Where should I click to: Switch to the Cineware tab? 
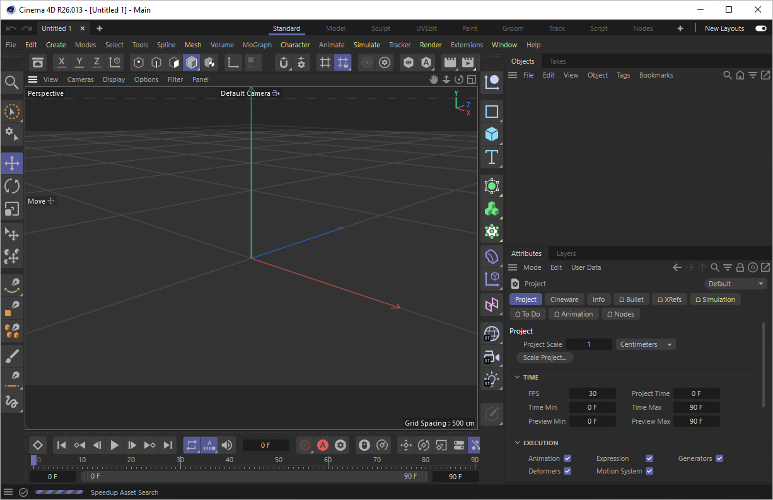(x=564, y=299)
